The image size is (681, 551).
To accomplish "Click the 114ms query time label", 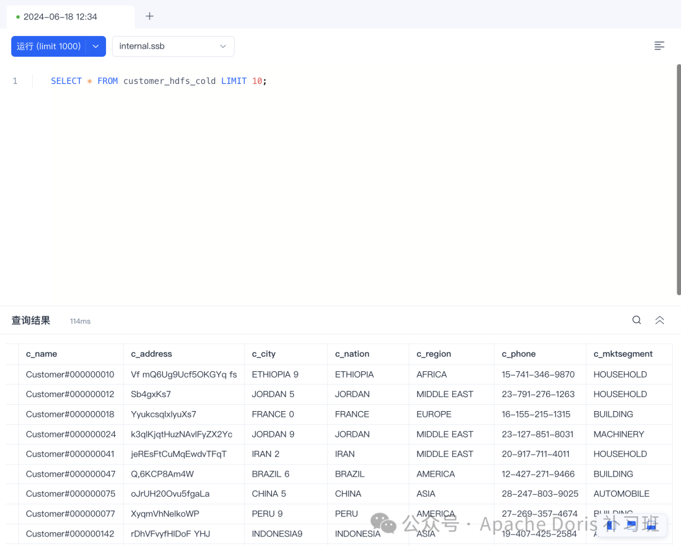I will (80, 322).
